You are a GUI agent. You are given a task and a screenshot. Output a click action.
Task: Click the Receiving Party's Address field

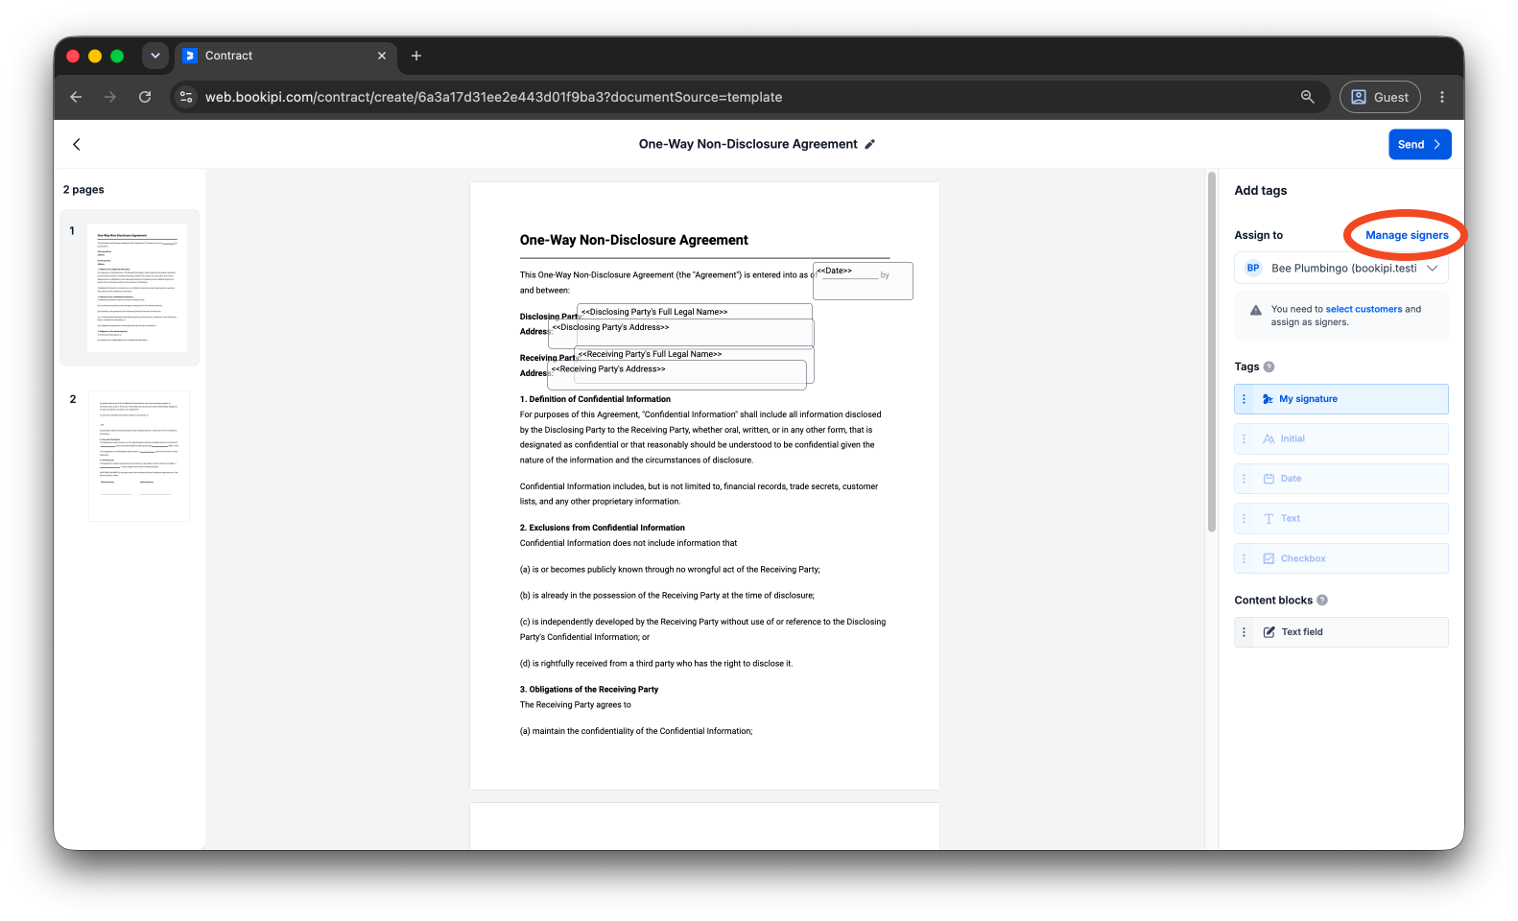677,375
